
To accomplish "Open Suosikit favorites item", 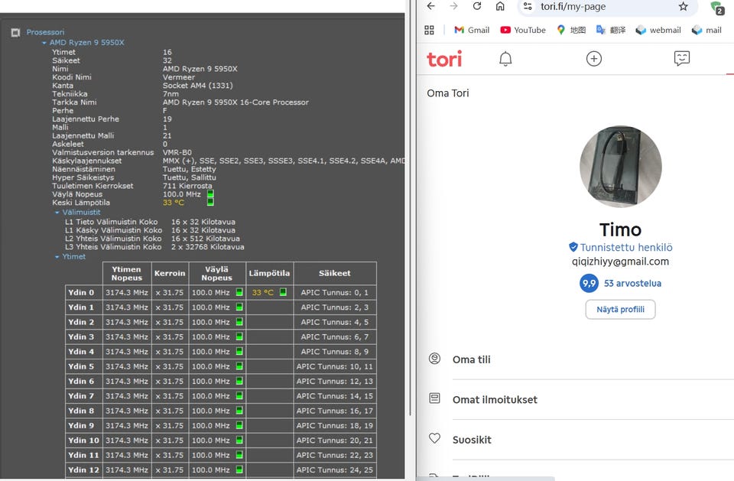I will (471, 440).
